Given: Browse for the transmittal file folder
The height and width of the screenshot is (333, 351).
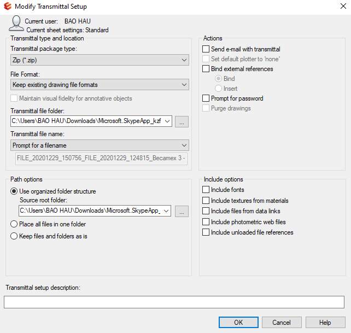Looking at the screenshot, I should pos(182,121).
